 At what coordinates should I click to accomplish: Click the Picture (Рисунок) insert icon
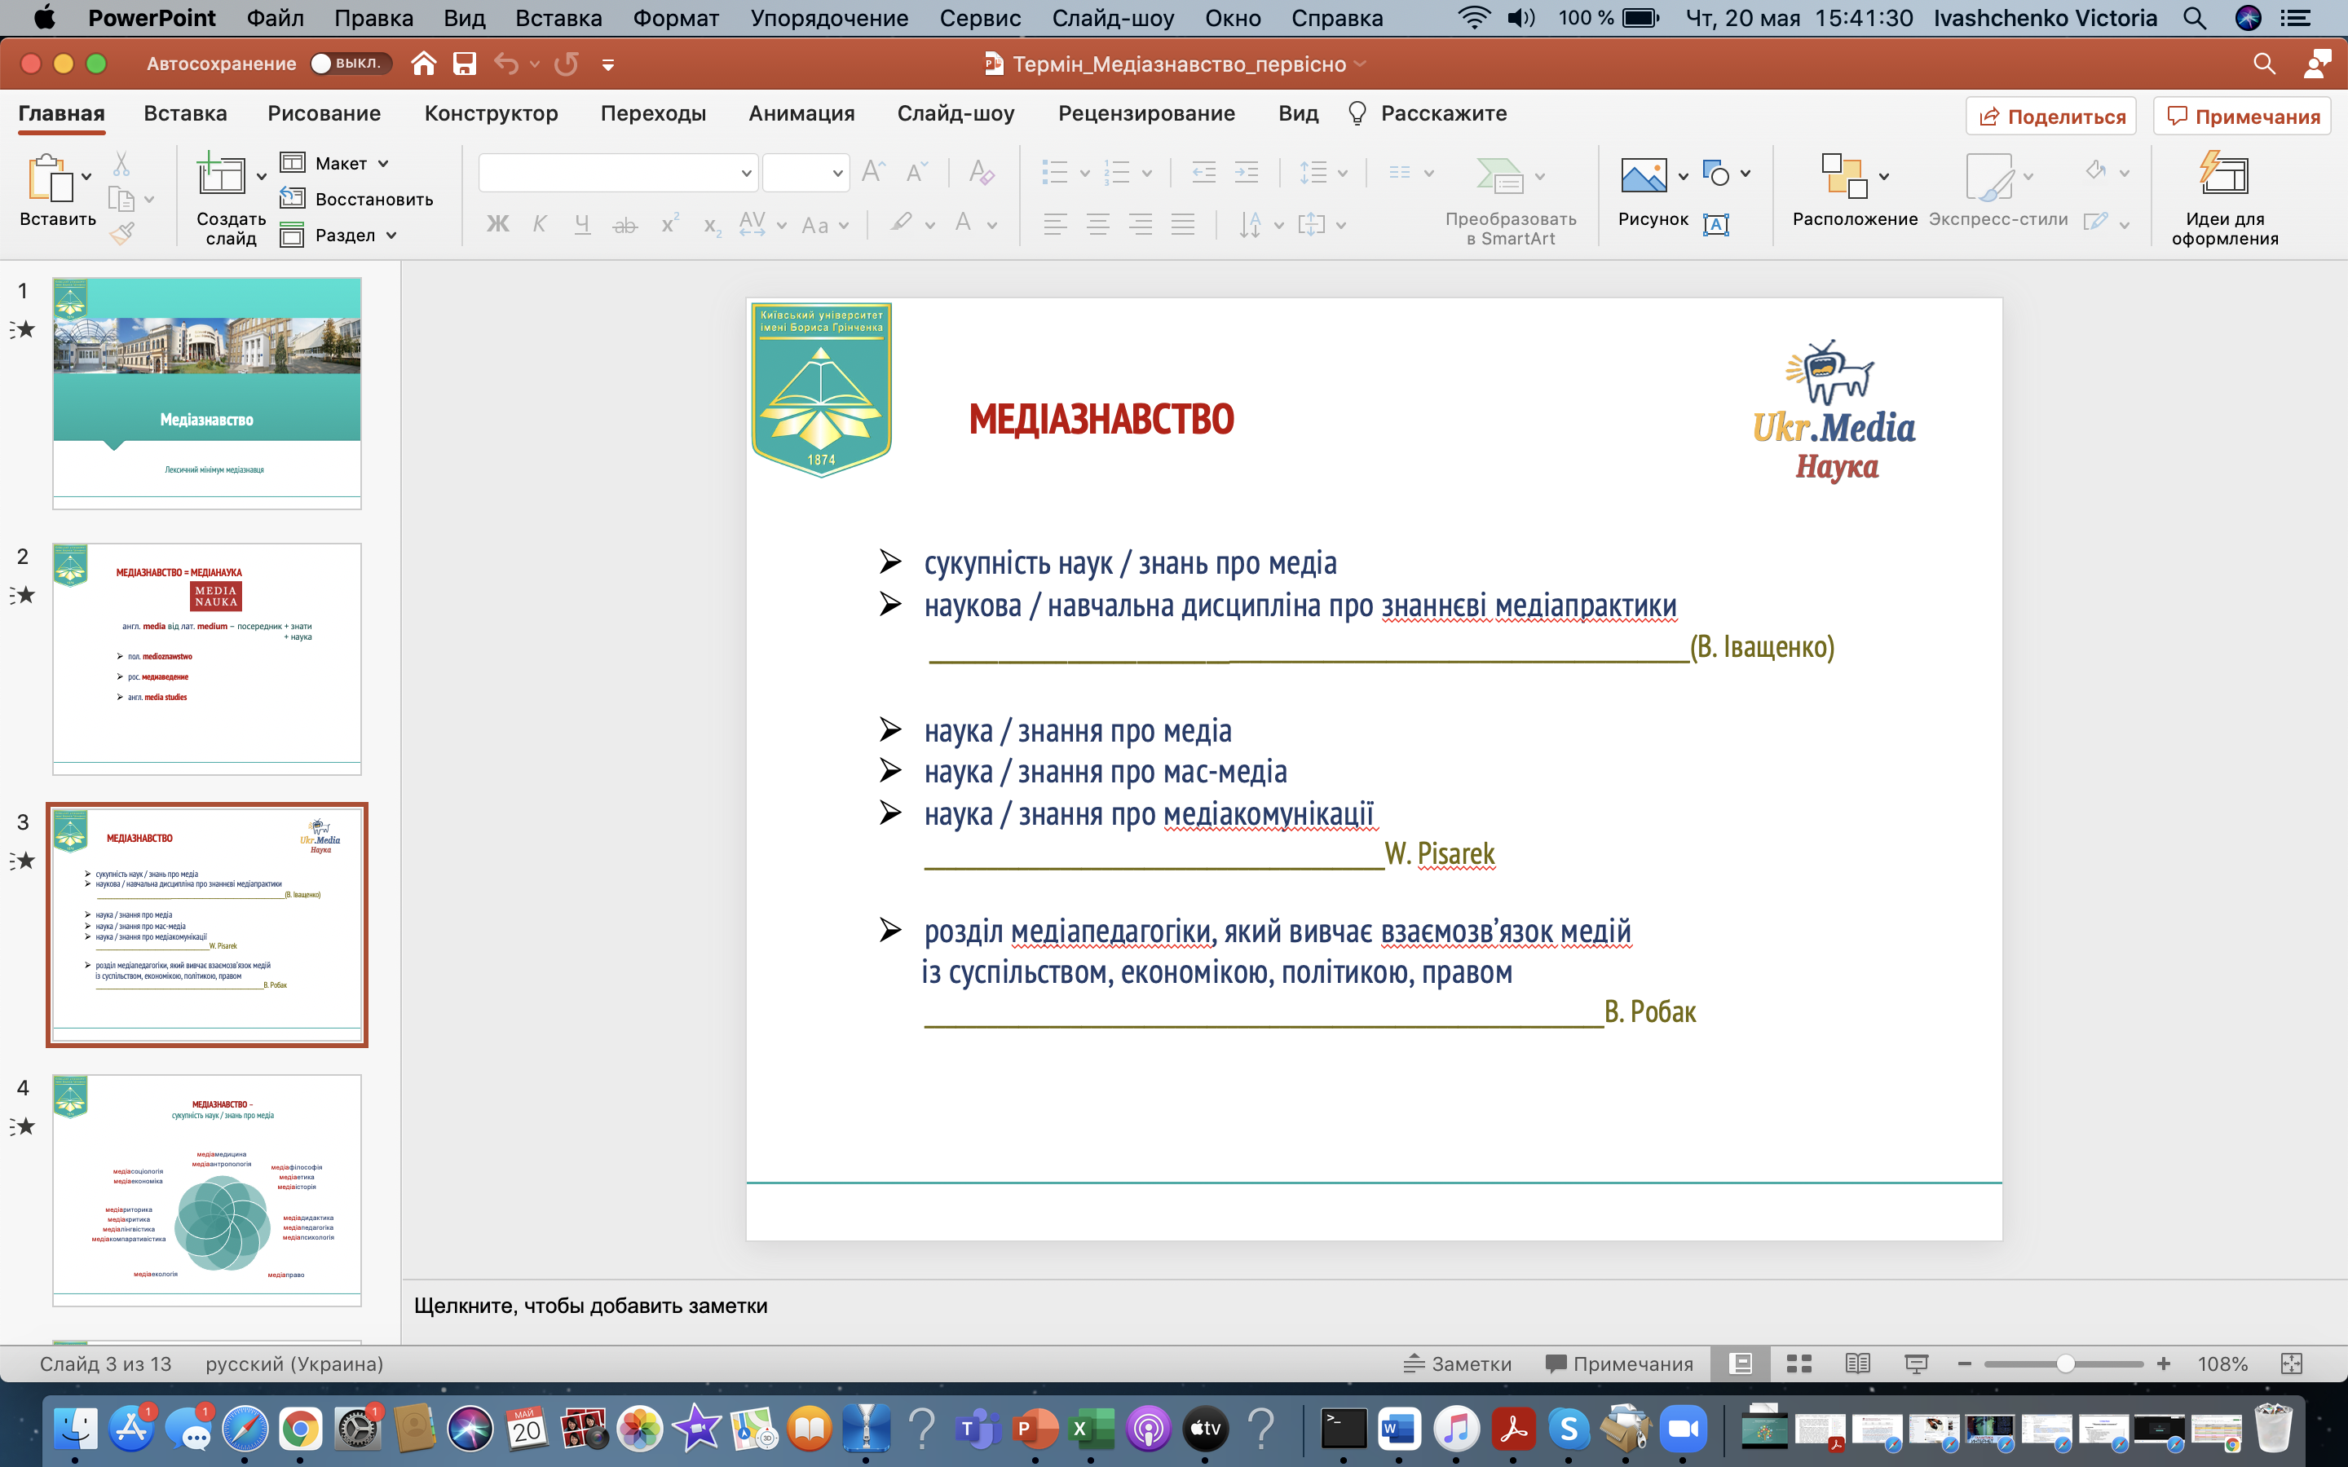[x=1644, y=175]
